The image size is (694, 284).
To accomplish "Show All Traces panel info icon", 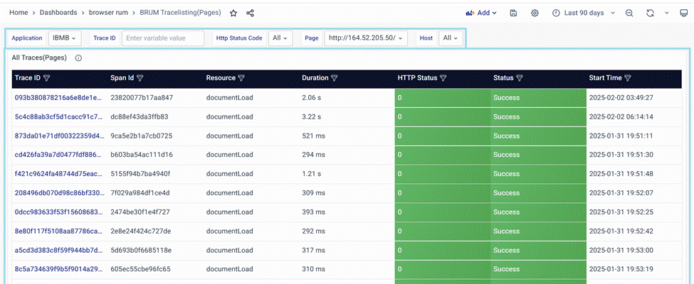I will (78, 58).
